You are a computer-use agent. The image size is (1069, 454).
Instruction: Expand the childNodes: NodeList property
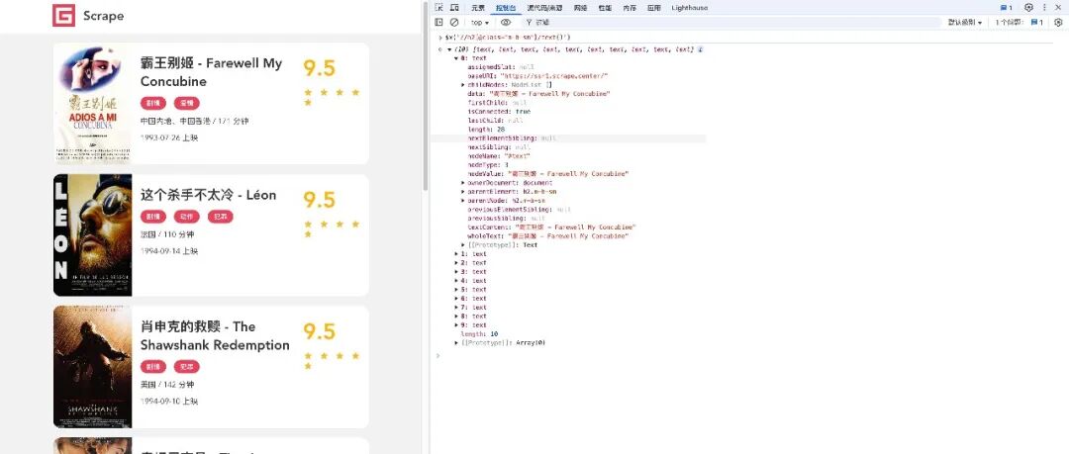click(463, 84)
